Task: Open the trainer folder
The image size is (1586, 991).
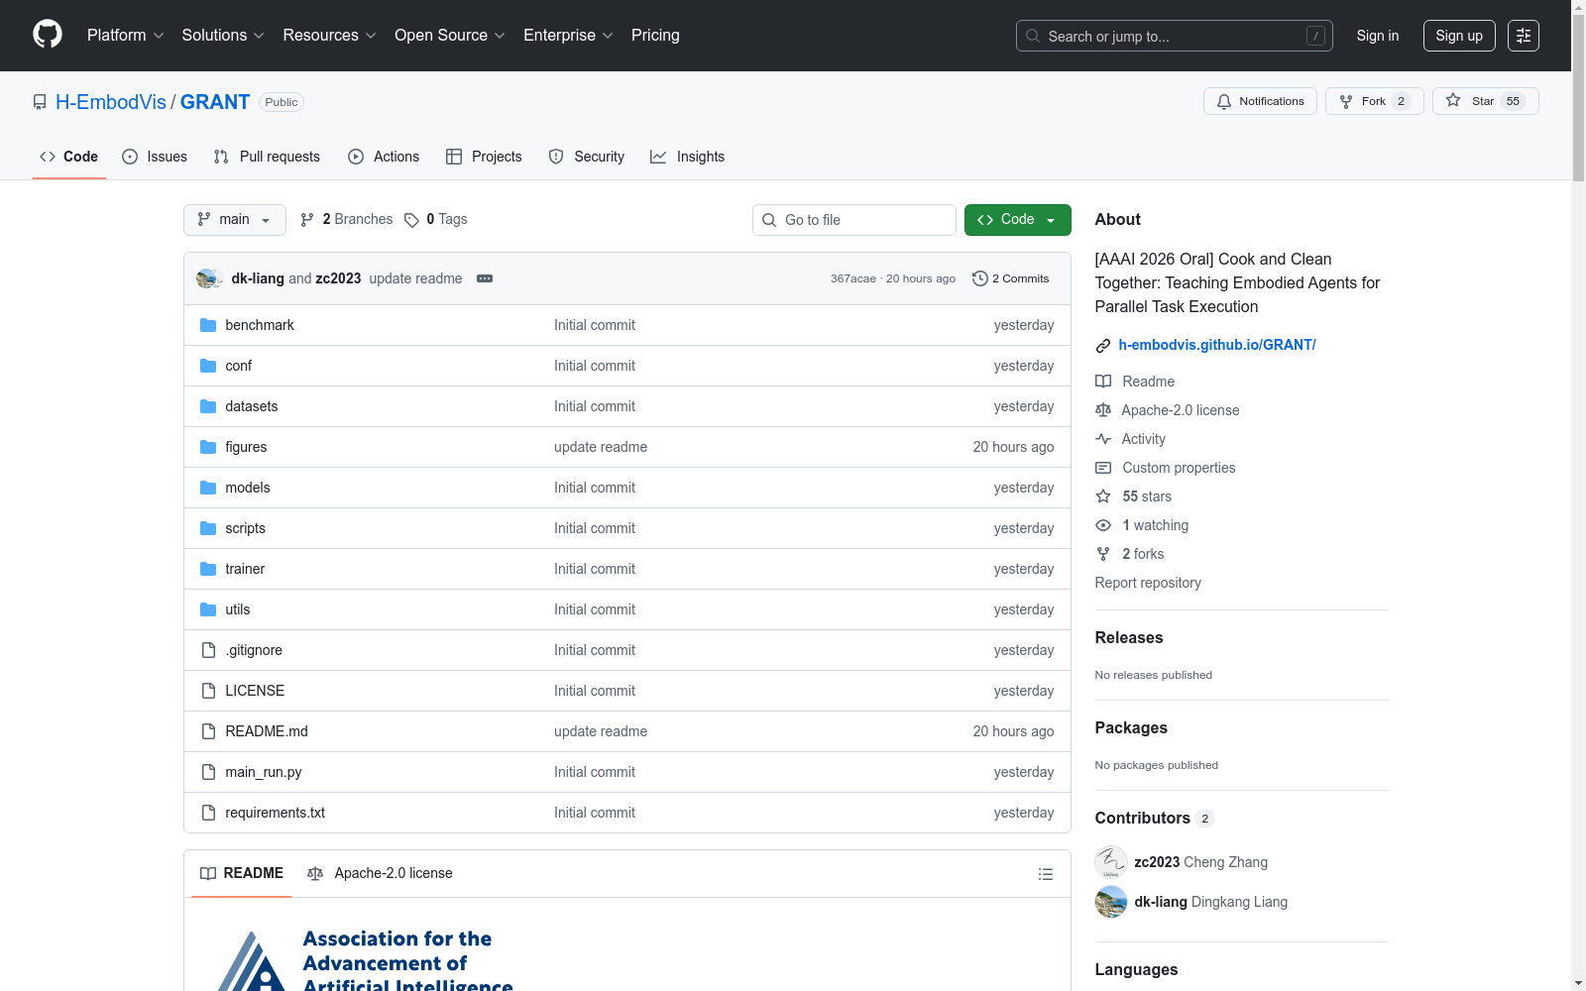Action: tap(245, 569)
